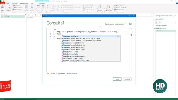Click Configuración de origen de datos icon
Image resolution: width=178 pixels, height=100 pixels.
(x=108, y=7)
